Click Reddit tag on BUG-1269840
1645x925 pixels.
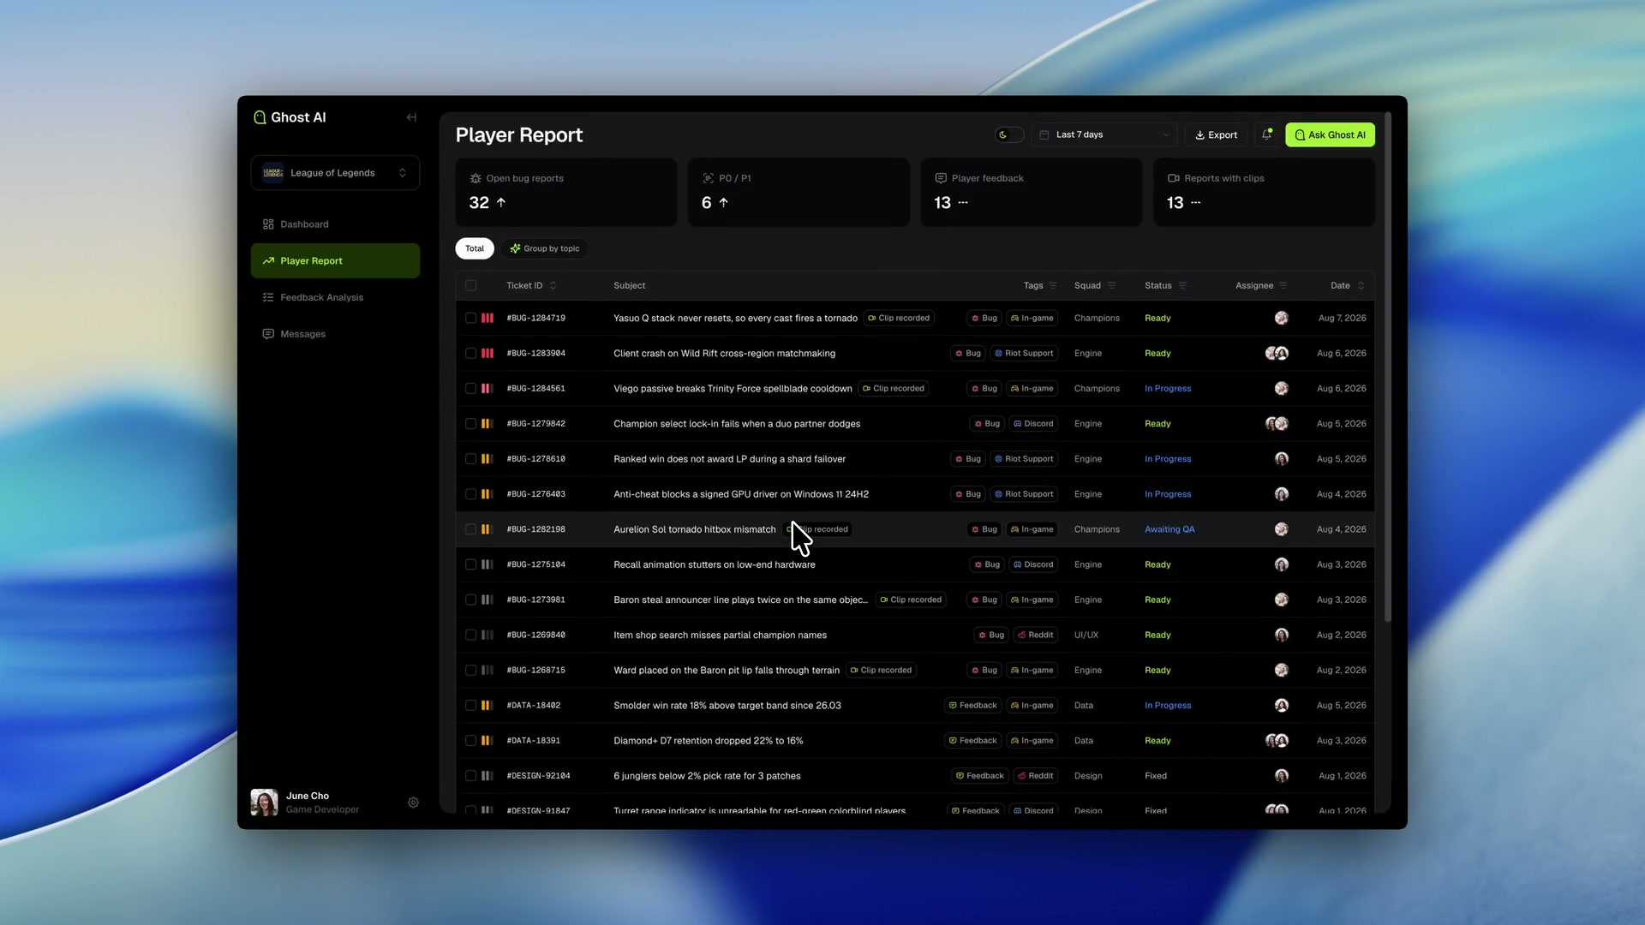coord(1035,635)
